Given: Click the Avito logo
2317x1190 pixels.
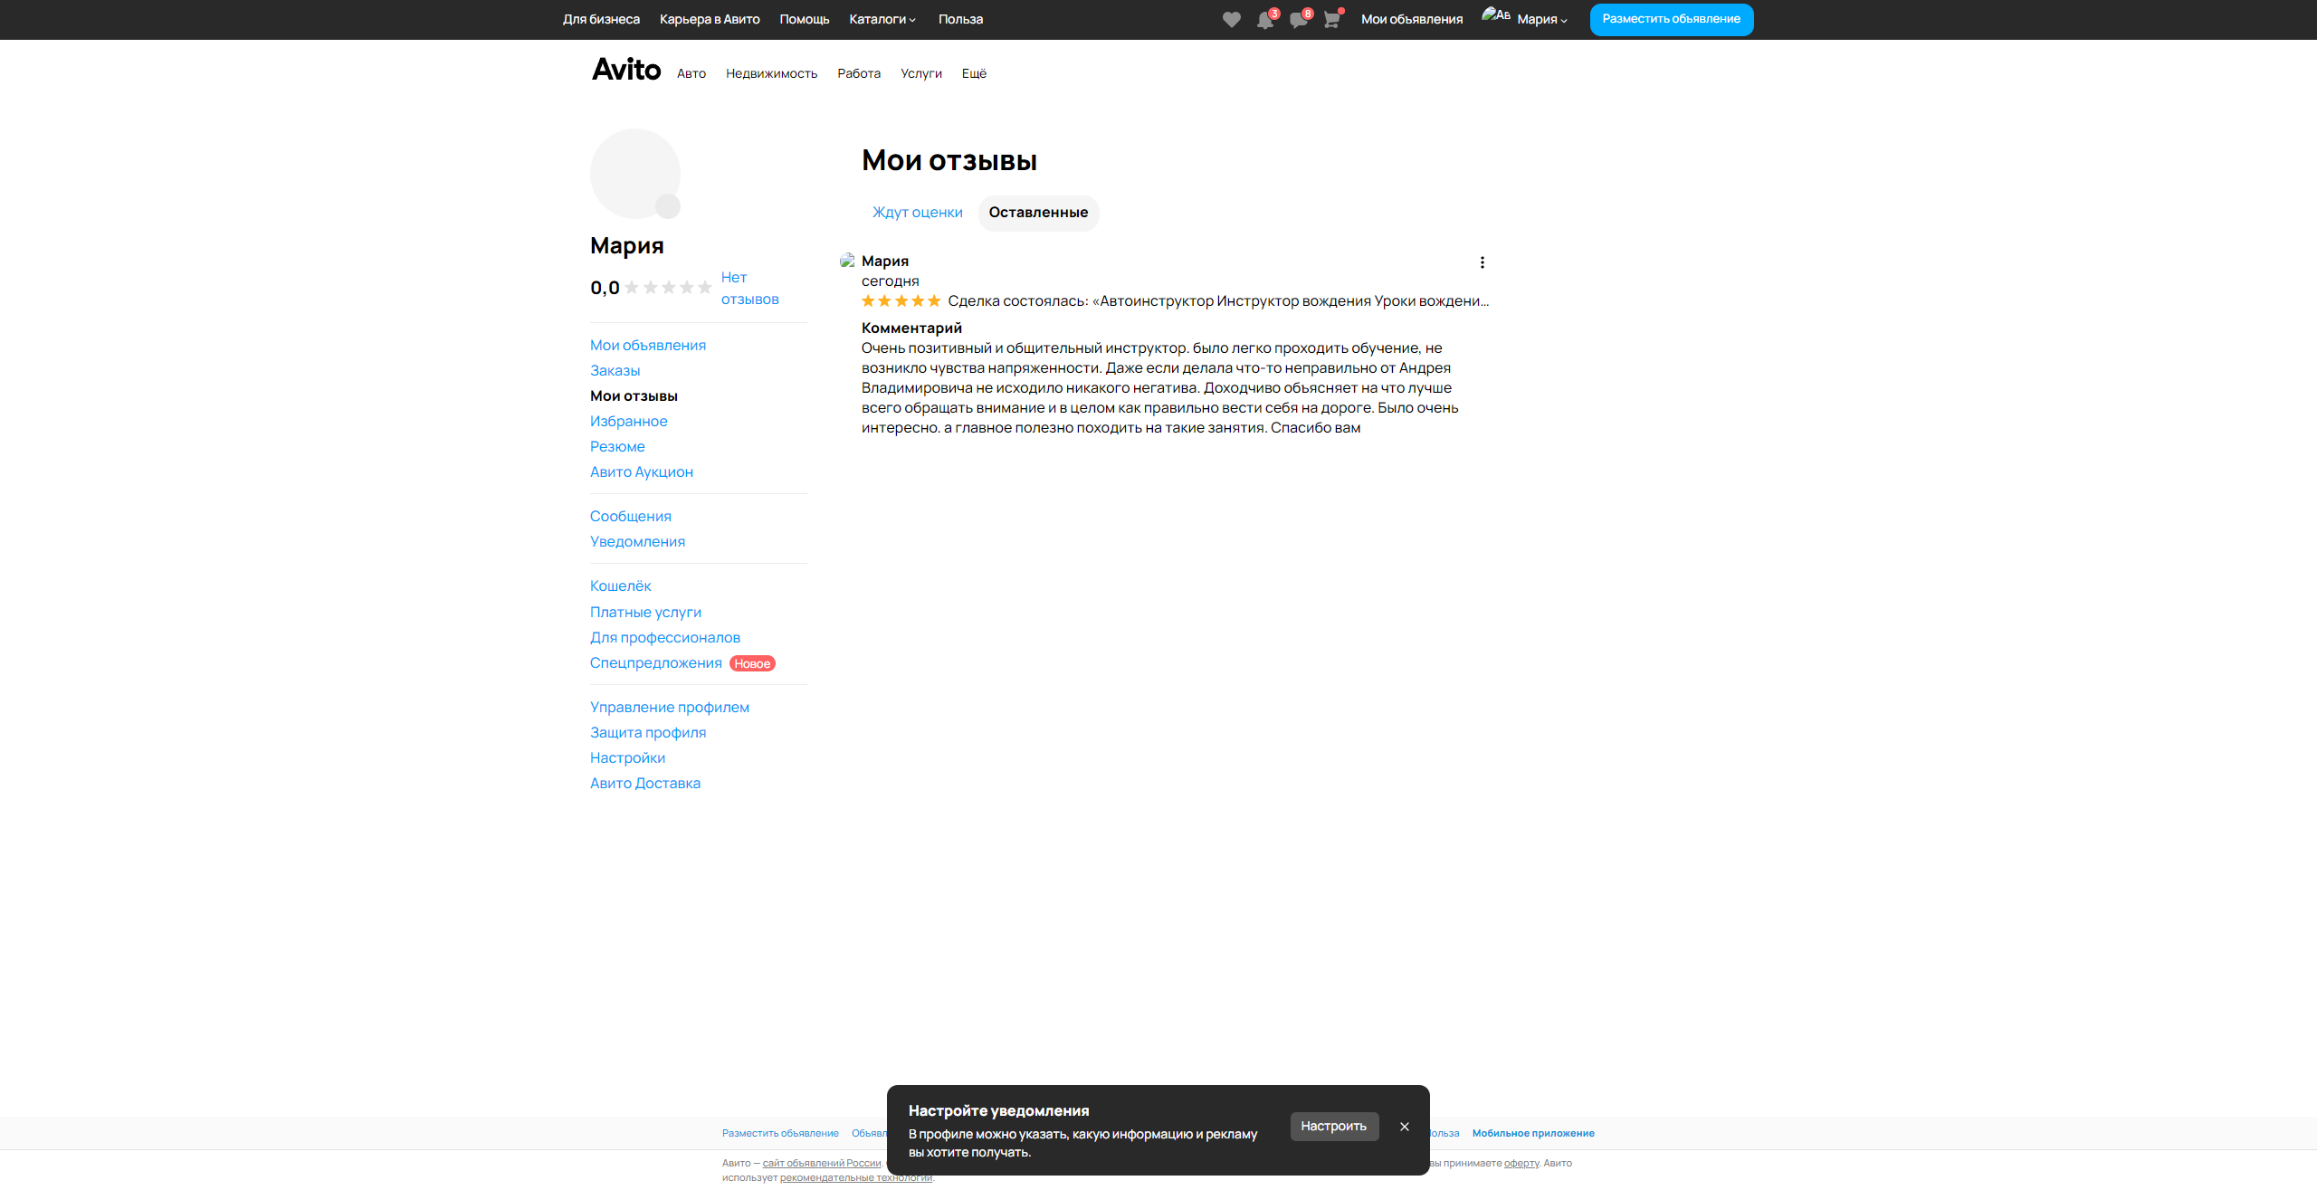Looking at the screenshot, I should point(625,70).
